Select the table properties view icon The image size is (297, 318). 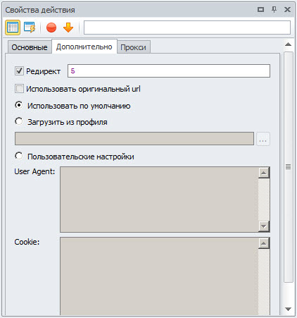pyautogui.click(x=13, y=27)
